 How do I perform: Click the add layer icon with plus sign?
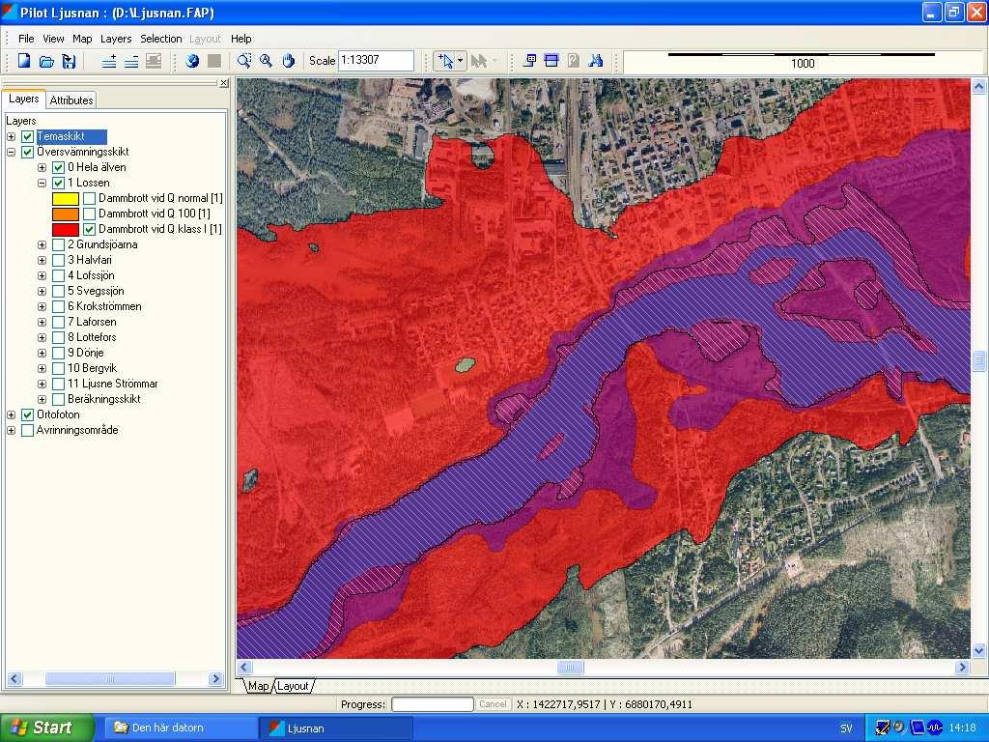coord(109,61)
